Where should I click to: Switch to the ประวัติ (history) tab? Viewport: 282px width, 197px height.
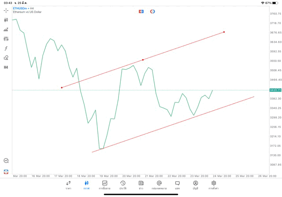click(x=123, y=185)
